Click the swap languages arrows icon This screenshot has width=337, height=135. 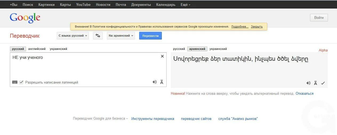pos(98,36)
